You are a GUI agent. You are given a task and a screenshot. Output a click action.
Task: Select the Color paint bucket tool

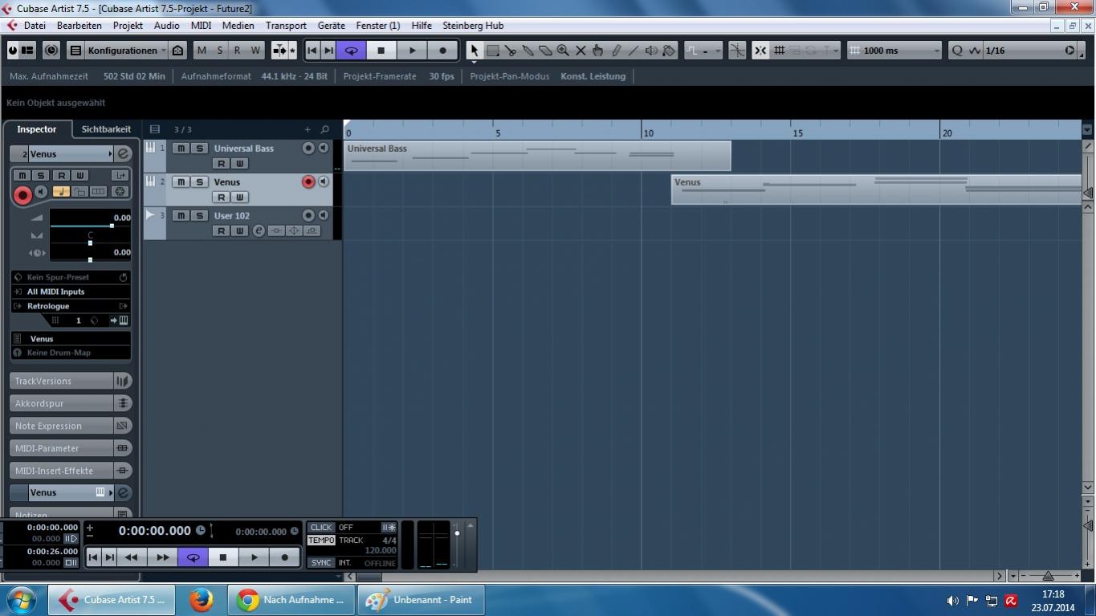pos(669,51)
